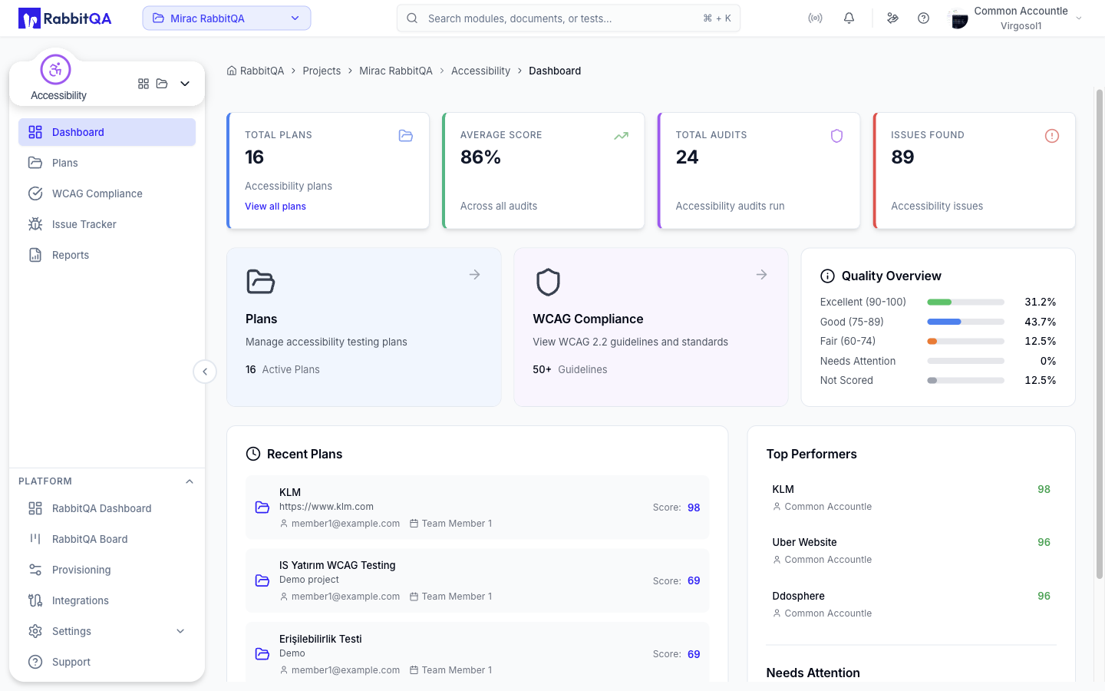Expand the Accessibility module switcher chevron
The height and width of the screenshot is (691, 1105).
(185, 84)
